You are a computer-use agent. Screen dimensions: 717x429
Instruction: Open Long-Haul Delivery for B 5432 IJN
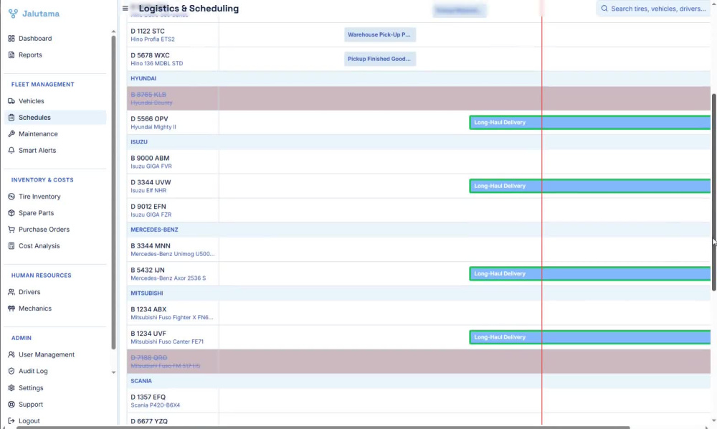[590, 273]
